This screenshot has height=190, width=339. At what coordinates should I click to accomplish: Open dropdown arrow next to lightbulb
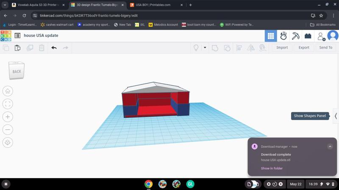tap(205, 48)
